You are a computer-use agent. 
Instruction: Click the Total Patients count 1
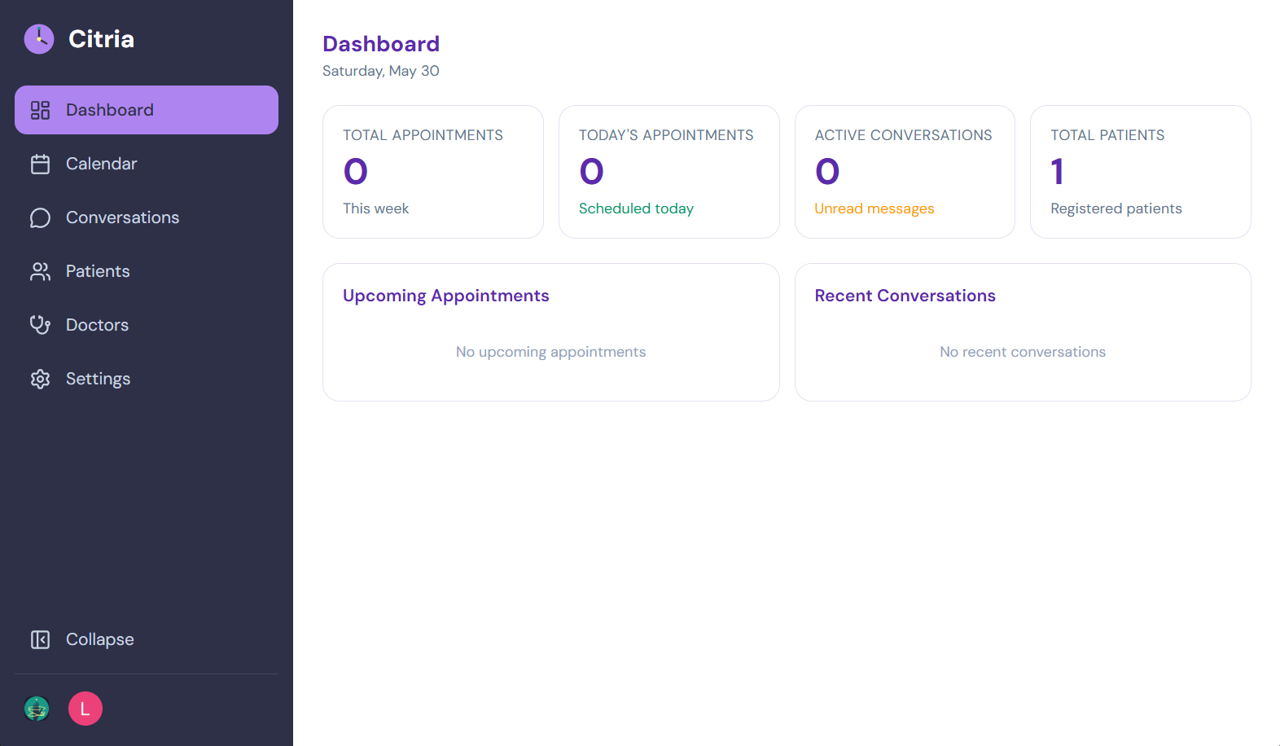[1057, 171]
